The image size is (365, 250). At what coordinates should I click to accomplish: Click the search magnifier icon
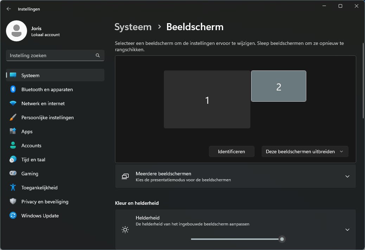(98, 55)
